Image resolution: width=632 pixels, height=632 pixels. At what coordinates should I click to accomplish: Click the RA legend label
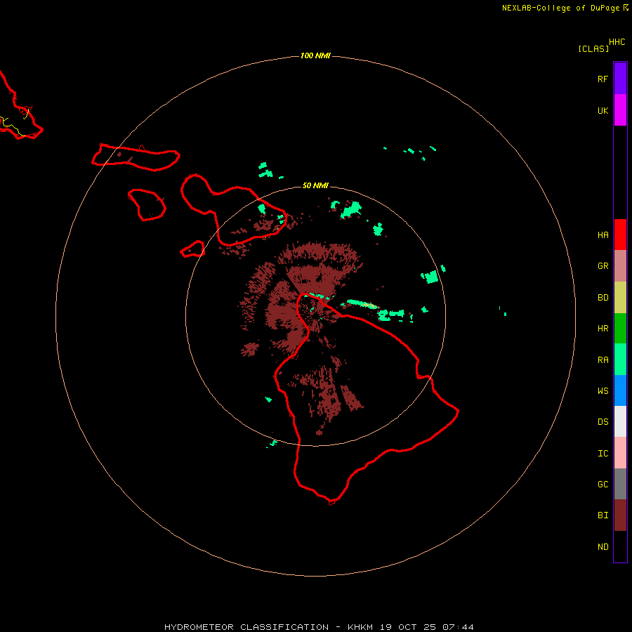click(x=603, y=360)
